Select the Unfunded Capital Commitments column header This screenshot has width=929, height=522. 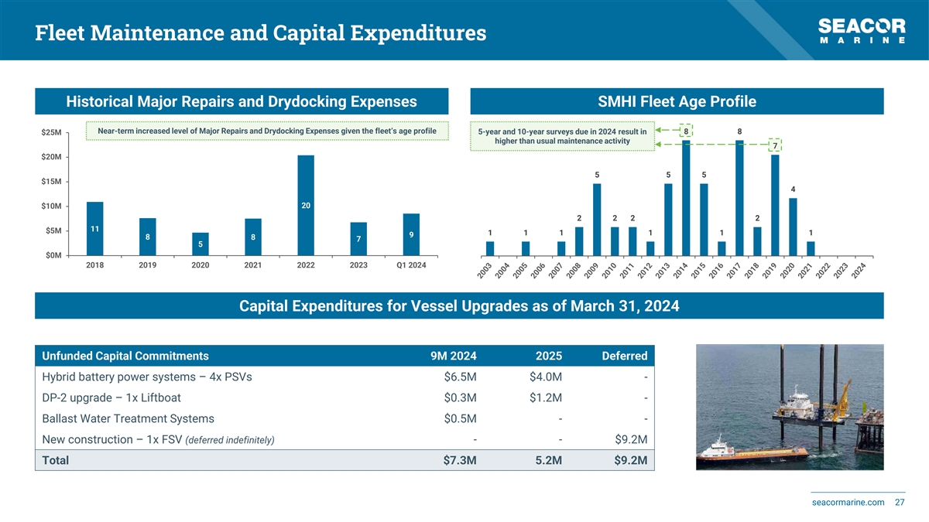[125, 356]
